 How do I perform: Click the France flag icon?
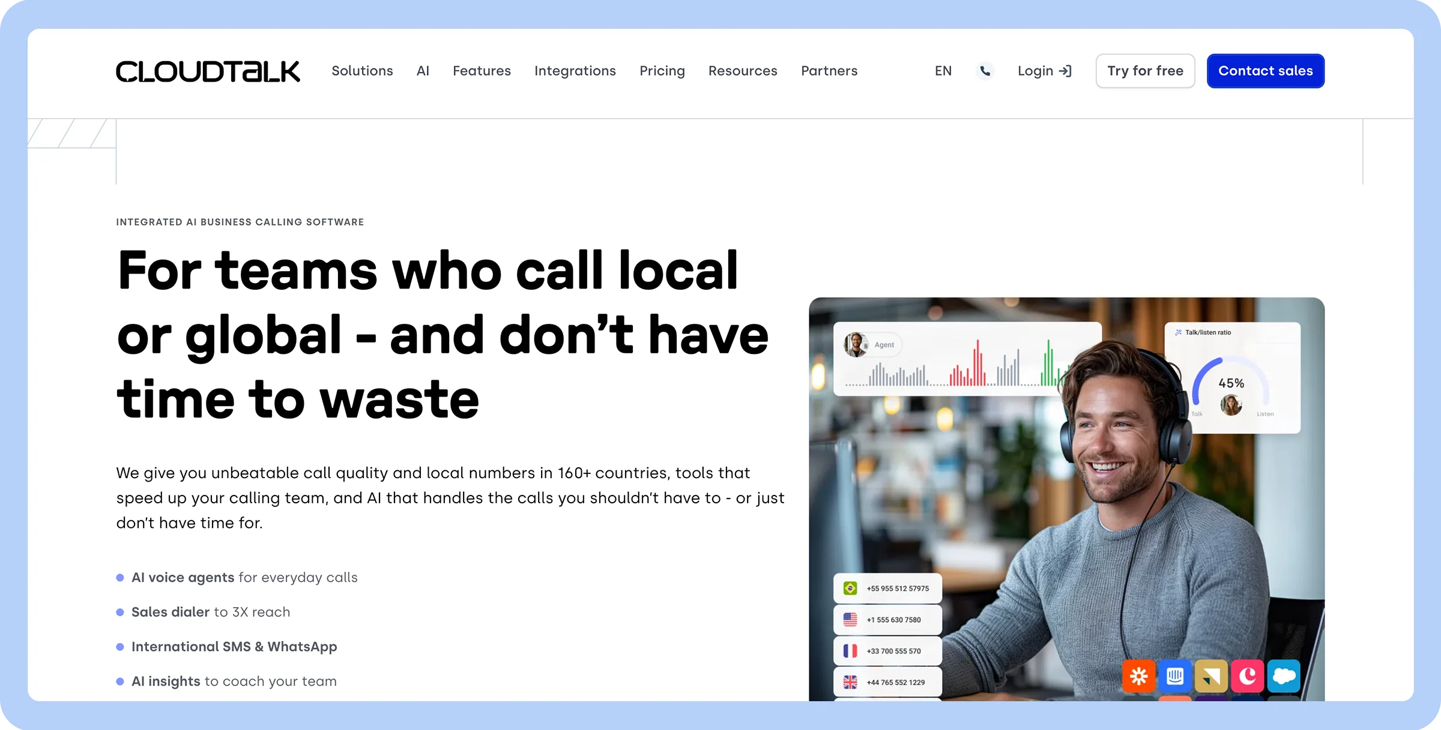coord(850,651)
